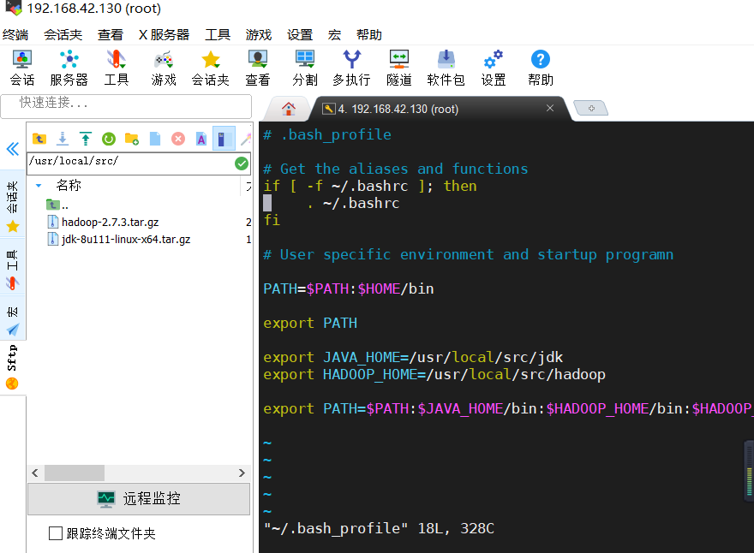
Task: Open the 终端 menu
Action: click(x=15, y=34)
